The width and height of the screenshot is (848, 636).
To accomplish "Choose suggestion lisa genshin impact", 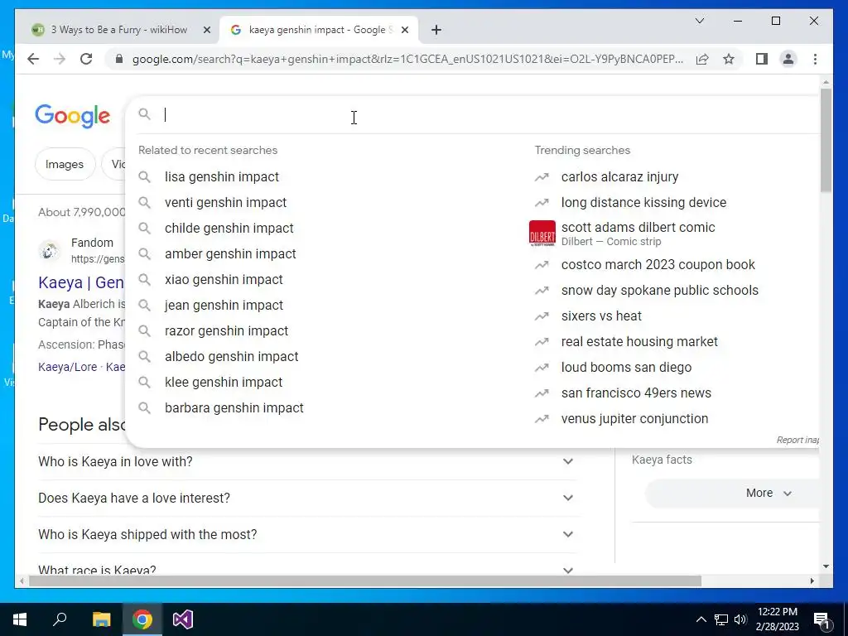I will point(222,177).
